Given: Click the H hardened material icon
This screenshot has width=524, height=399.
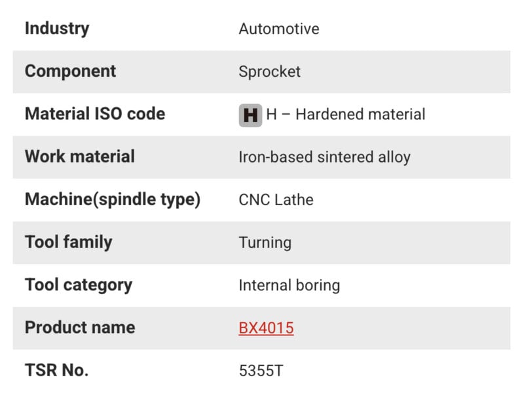Looking at the screenshot, I should (x=250, y=115).
